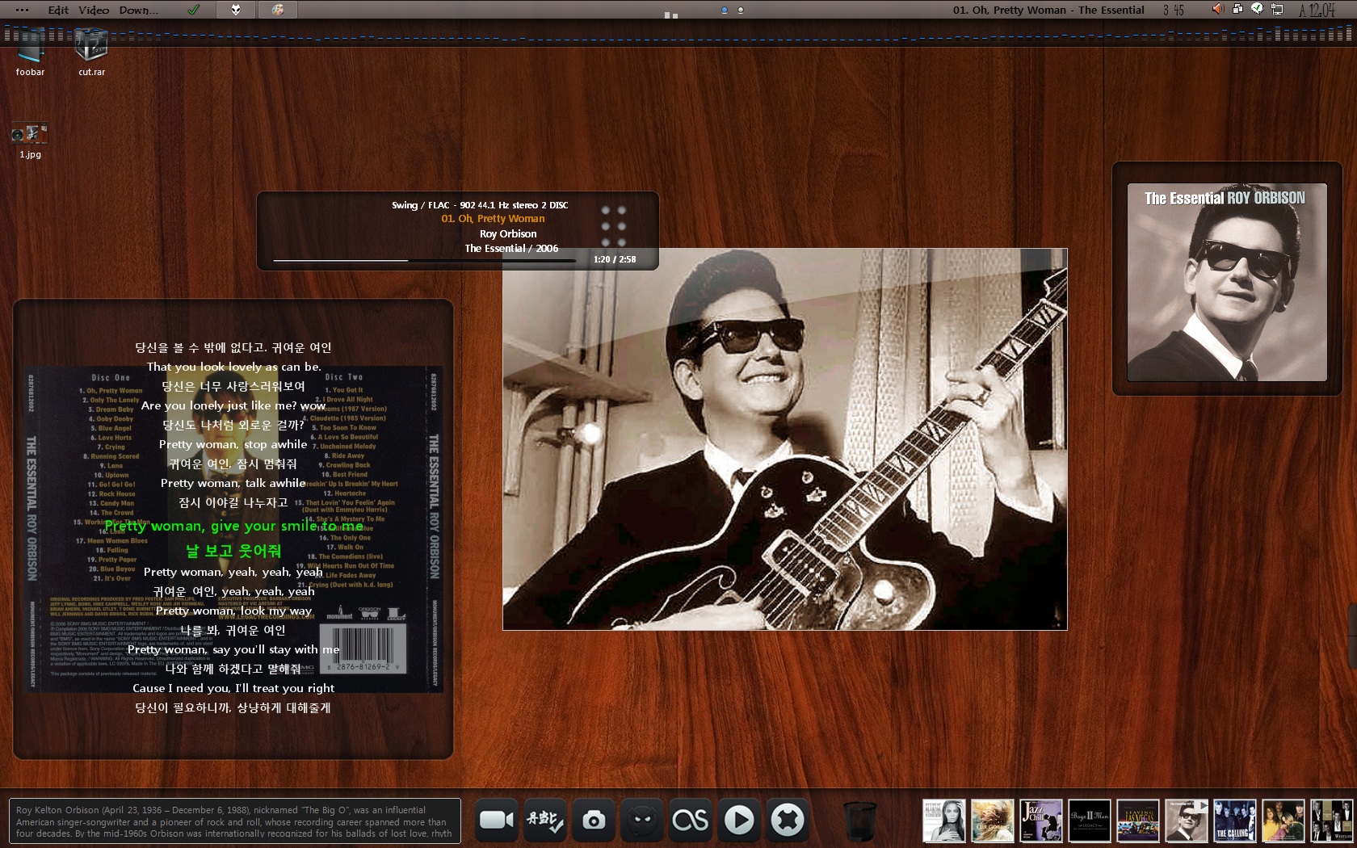
Task: Open the three-dots menu in top bar
Action: point(23,10)
